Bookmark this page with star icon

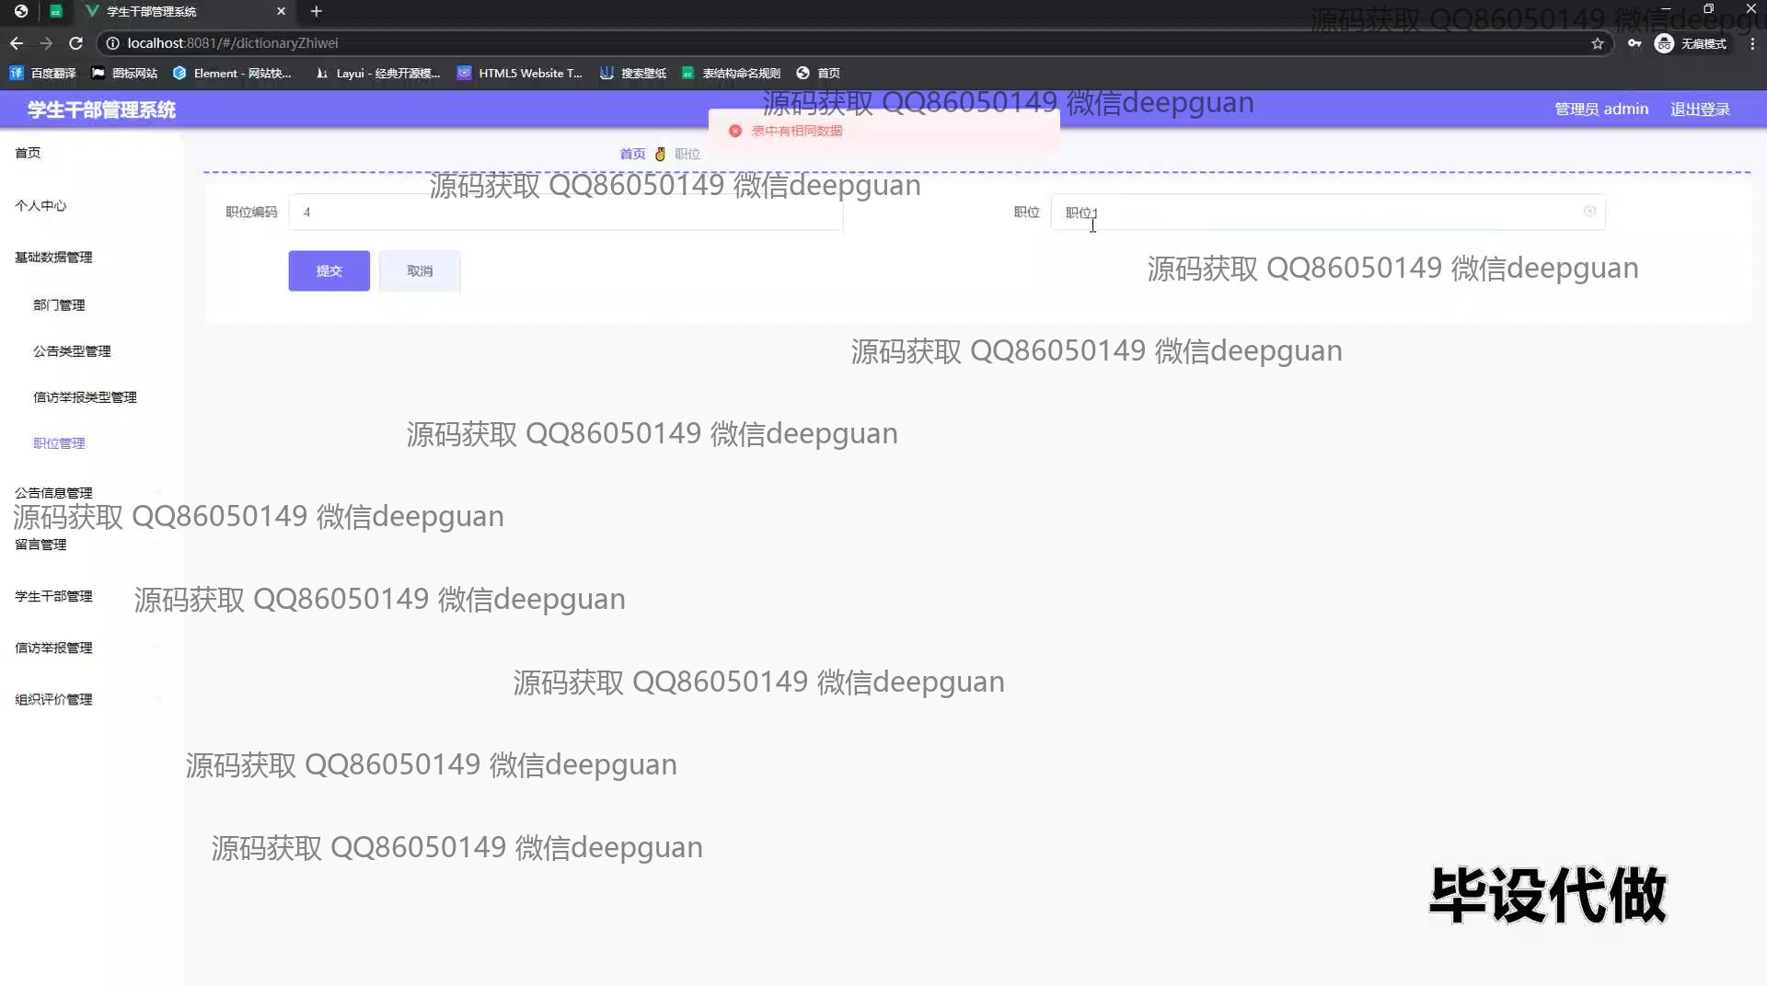tap(1598, 43)
